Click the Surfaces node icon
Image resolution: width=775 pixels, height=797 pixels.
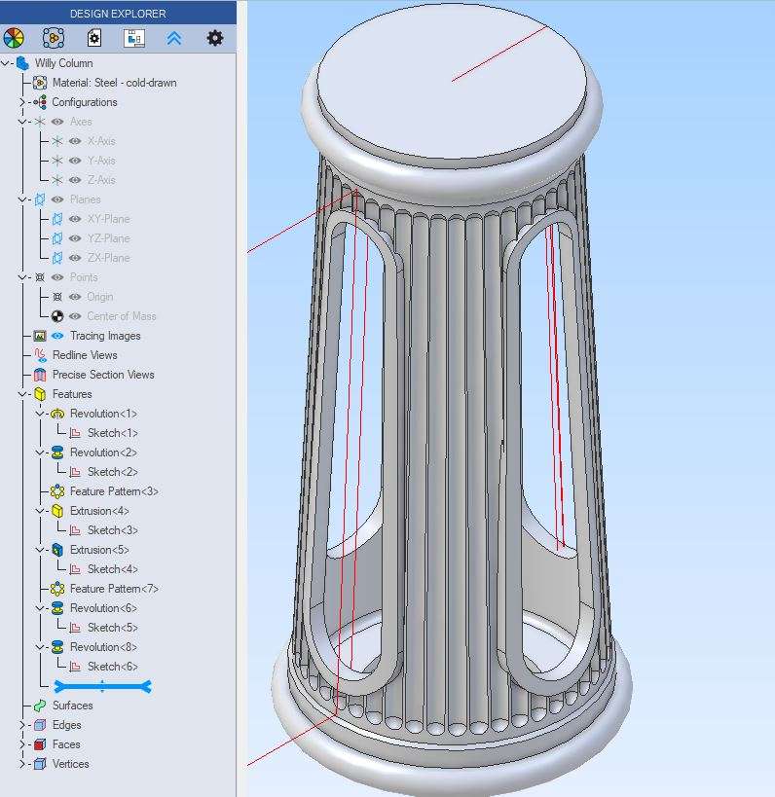coord(40,706)
